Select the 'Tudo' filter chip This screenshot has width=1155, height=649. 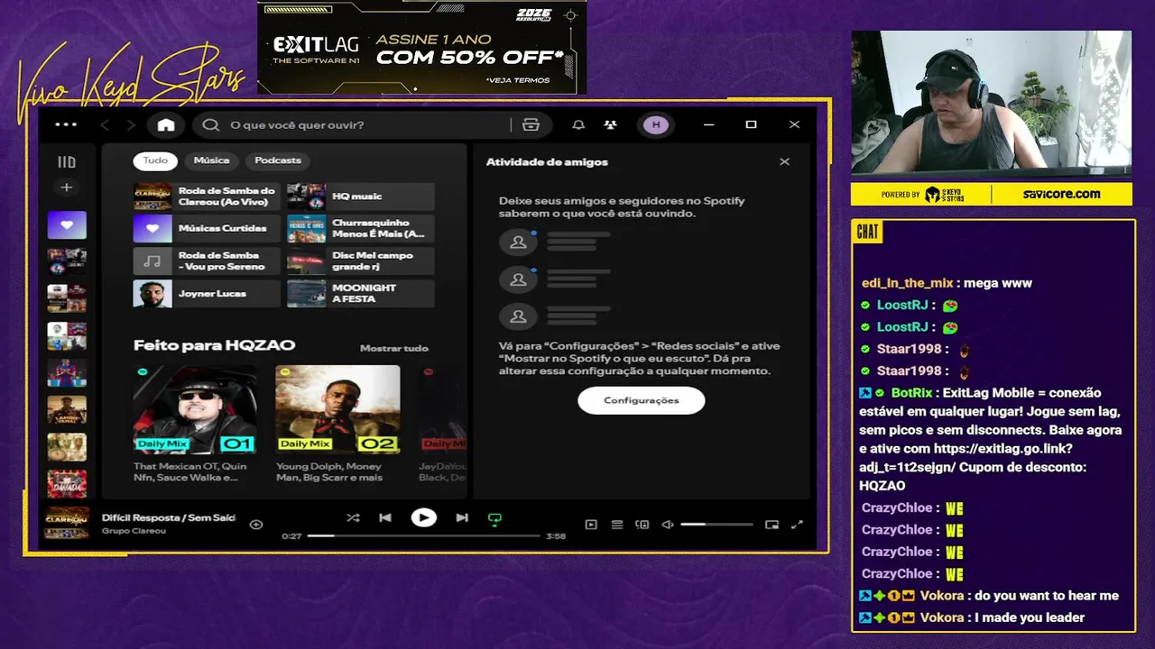(x=155, y=160)
